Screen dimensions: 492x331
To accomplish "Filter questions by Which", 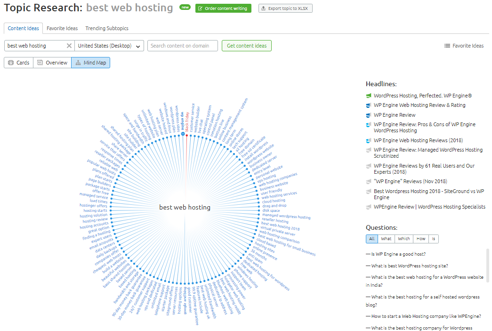I will 404,239.
